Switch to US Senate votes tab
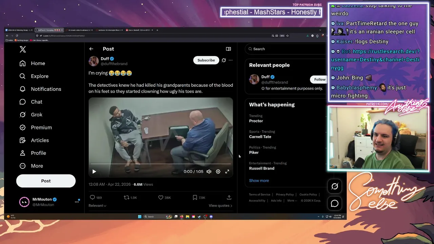This screenshot has width=434, height=244. (79, 30)
